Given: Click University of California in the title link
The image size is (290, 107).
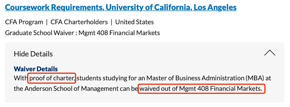Looking at the screenshot, I should 148,7.
